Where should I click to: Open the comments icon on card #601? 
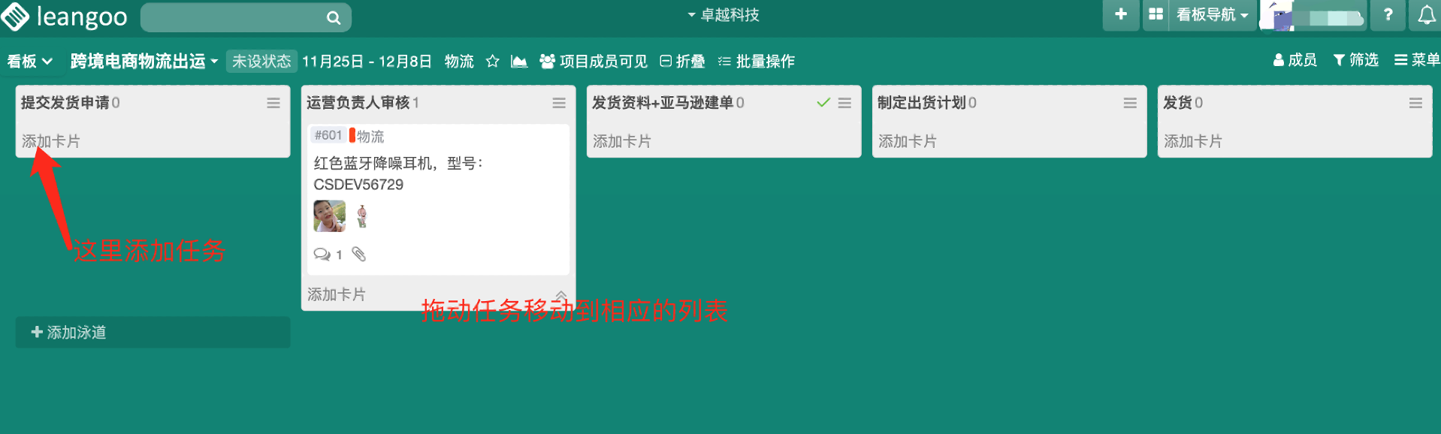click(322, 255)
